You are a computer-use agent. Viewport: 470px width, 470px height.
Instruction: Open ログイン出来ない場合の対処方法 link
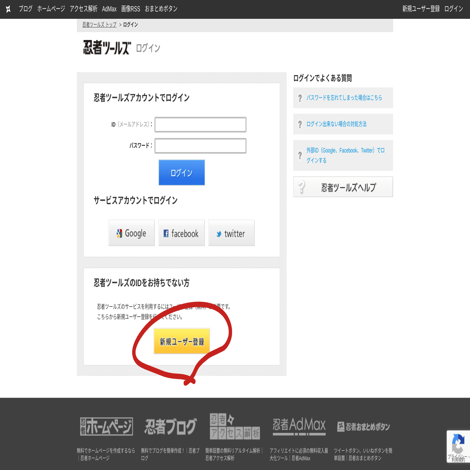point(336,124)
